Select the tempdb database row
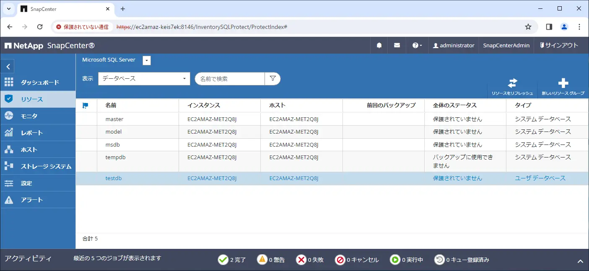Image resolution: width=589 pixels, height=271 pixels. (x=332, y=161)
